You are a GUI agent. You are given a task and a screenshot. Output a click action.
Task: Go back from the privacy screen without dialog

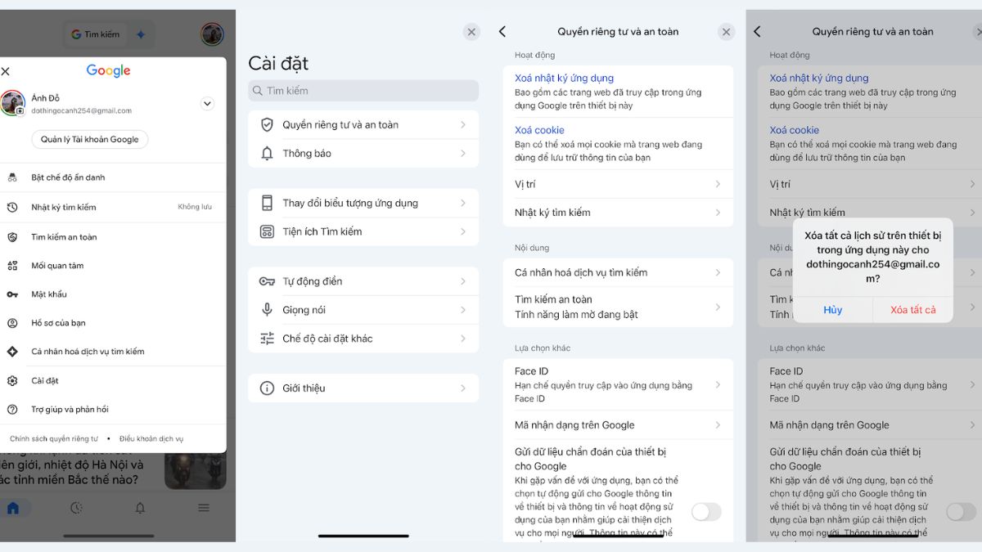(x=502, y=31)
